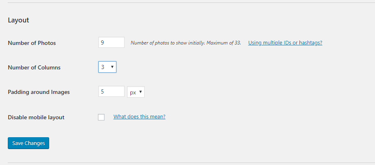Click the divider line below Save Changes

(187, 163)
